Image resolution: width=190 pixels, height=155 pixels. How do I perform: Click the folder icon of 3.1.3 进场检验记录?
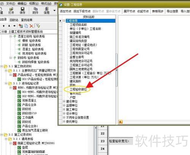click(x=10, y=84)
